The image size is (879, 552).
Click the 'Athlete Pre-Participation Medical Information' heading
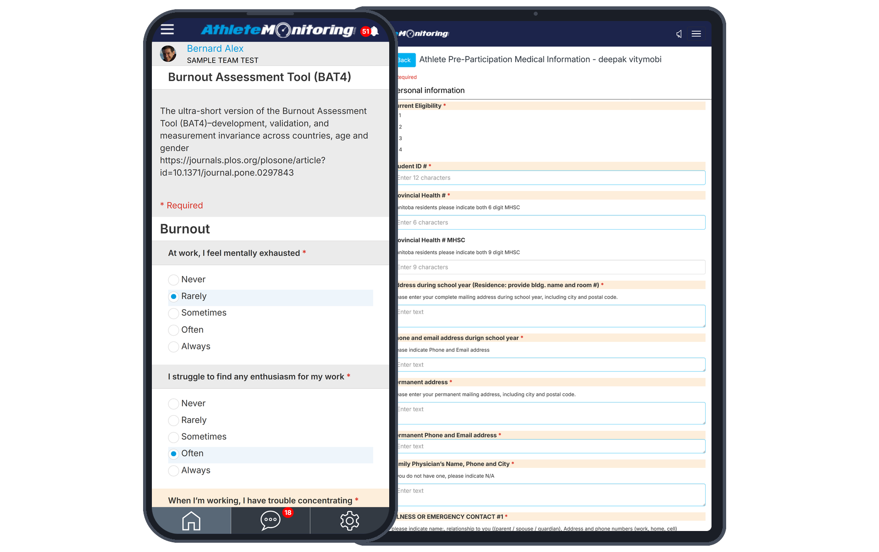click(541, 60)
